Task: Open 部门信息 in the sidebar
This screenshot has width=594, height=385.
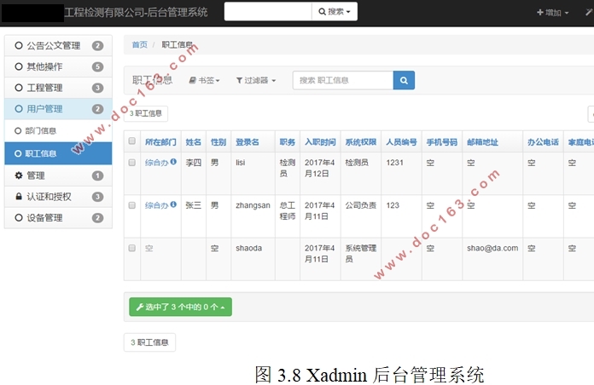Action: click(58, 131)
